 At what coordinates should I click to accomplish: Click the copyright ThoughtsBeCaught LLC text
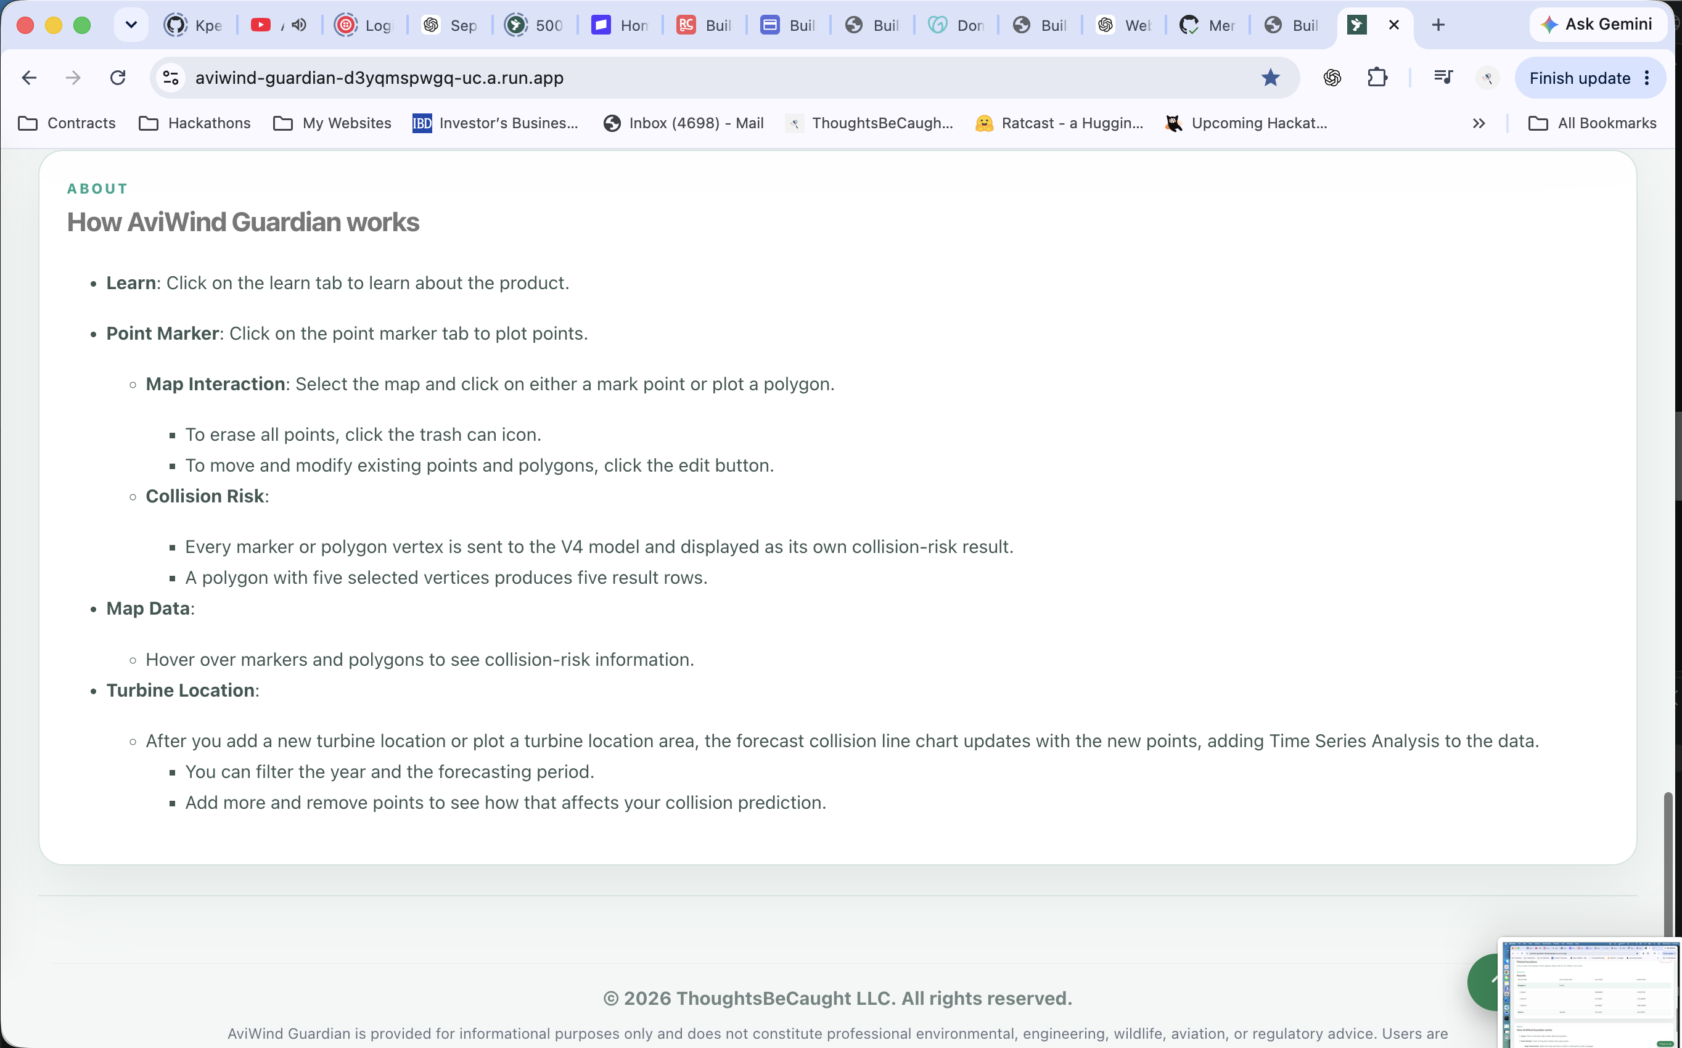point(837,998)
